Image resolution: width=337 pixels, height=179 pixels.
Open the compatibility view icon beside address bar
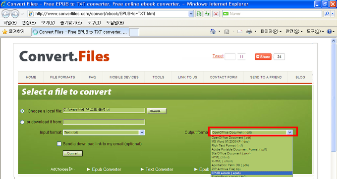pos(199,14)
